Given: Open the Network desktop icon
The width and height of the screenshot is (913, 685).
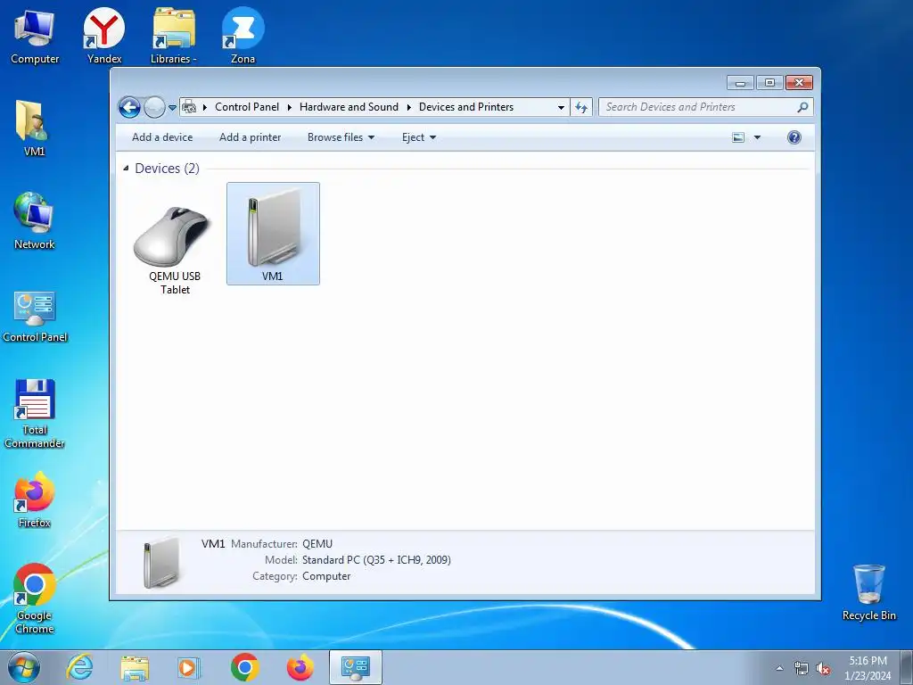Looking at the screenshot, I should click(34, 221).
